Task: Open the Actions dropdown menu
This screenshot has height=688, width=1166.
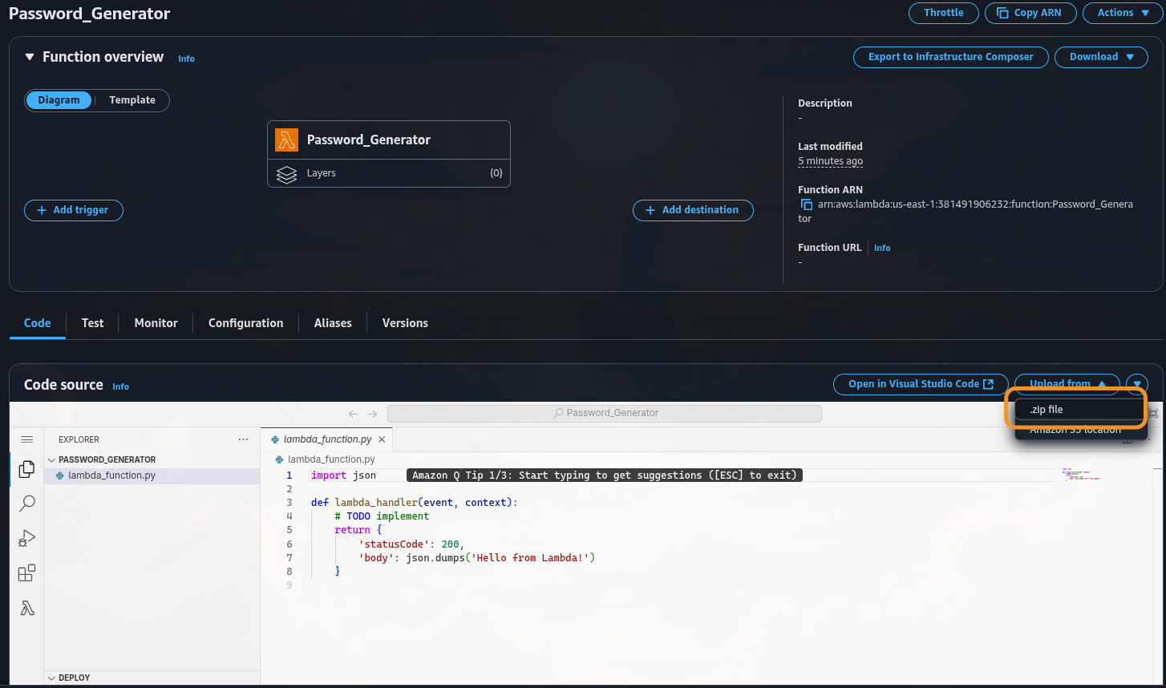Action: point(1122,13)
